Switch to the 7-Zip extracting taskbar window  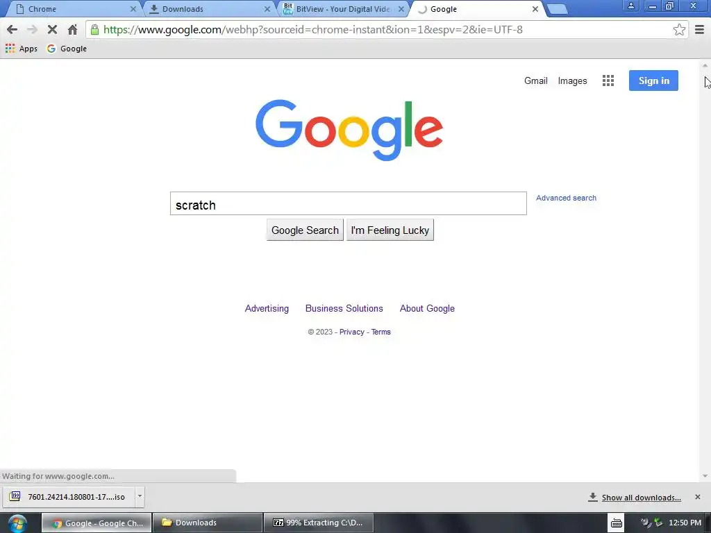click(x=319, y=523)
